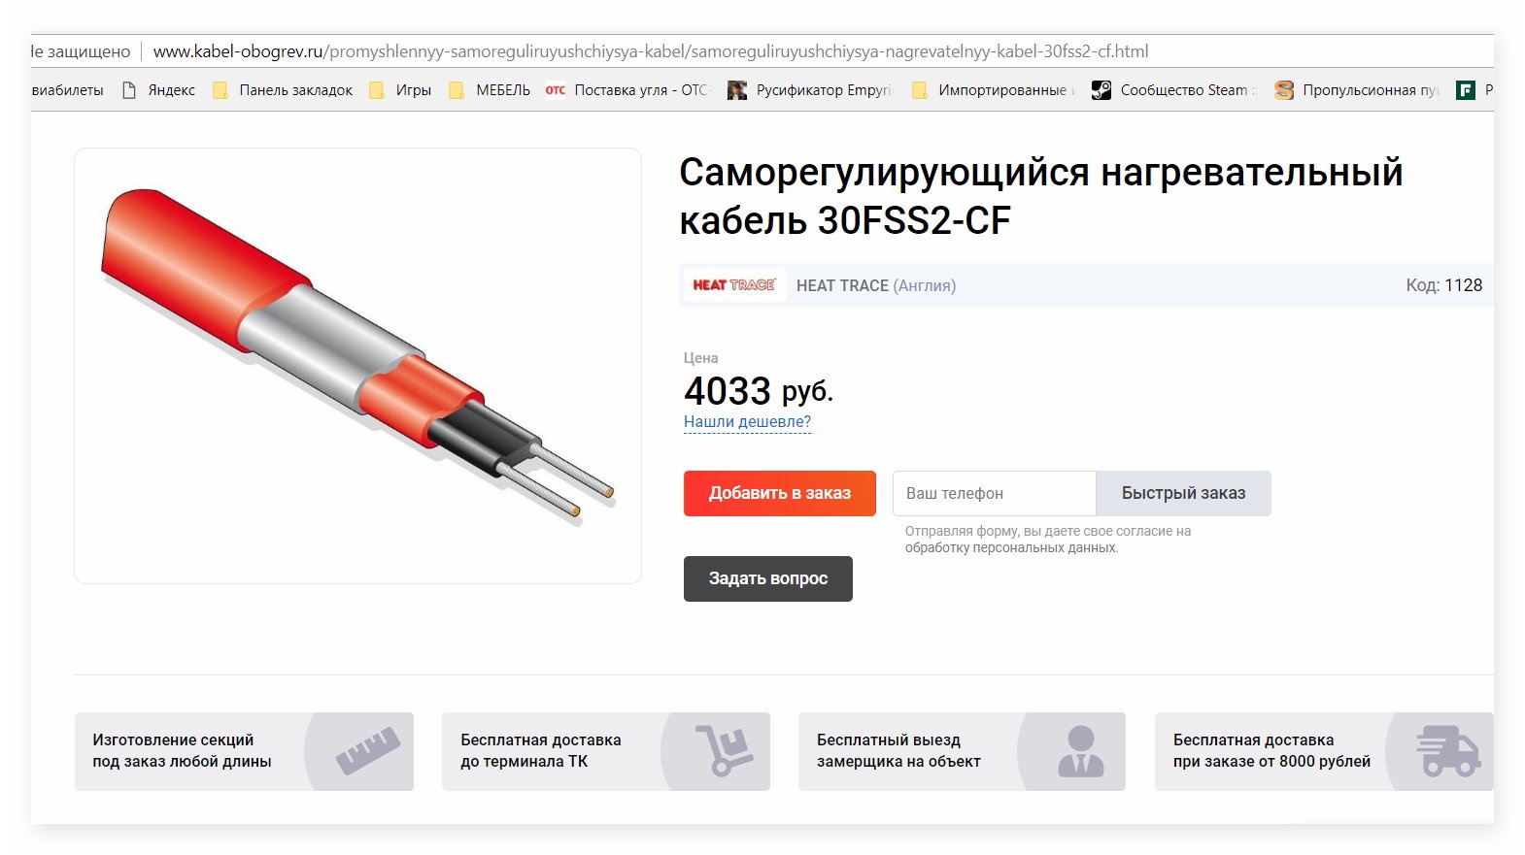This screenshot has width=1525, height=855.
Task: Focus the Ваш телефон input field
Action: (x=994, y=493)
